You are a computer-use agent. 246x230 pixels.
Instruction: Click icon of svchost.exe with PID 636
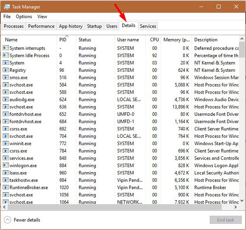6,107
